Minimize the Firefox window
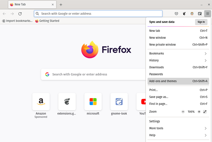The width and height of the screenshot is (212, 142). [x=201, y=5]
